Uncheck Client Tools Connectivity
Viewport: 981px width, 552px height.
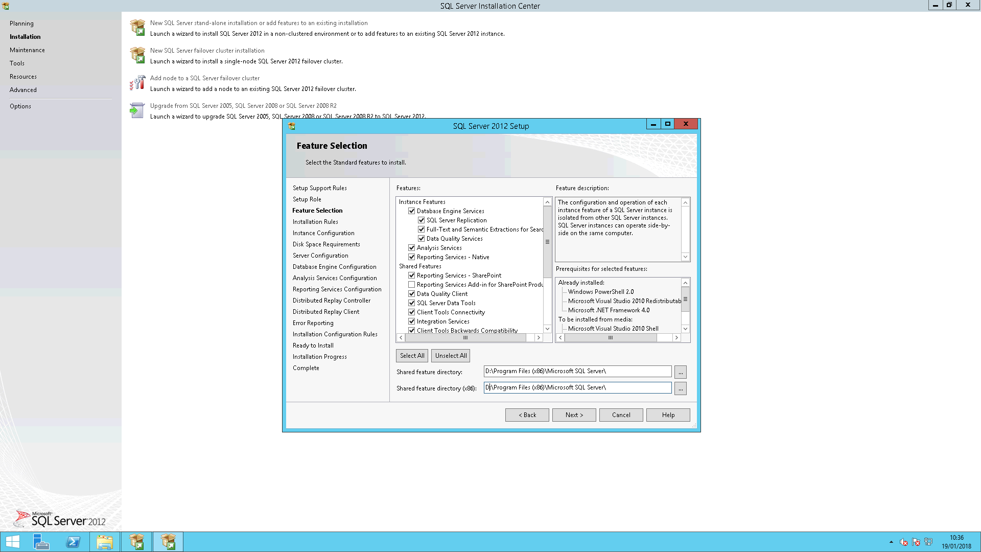coord(411,312)
